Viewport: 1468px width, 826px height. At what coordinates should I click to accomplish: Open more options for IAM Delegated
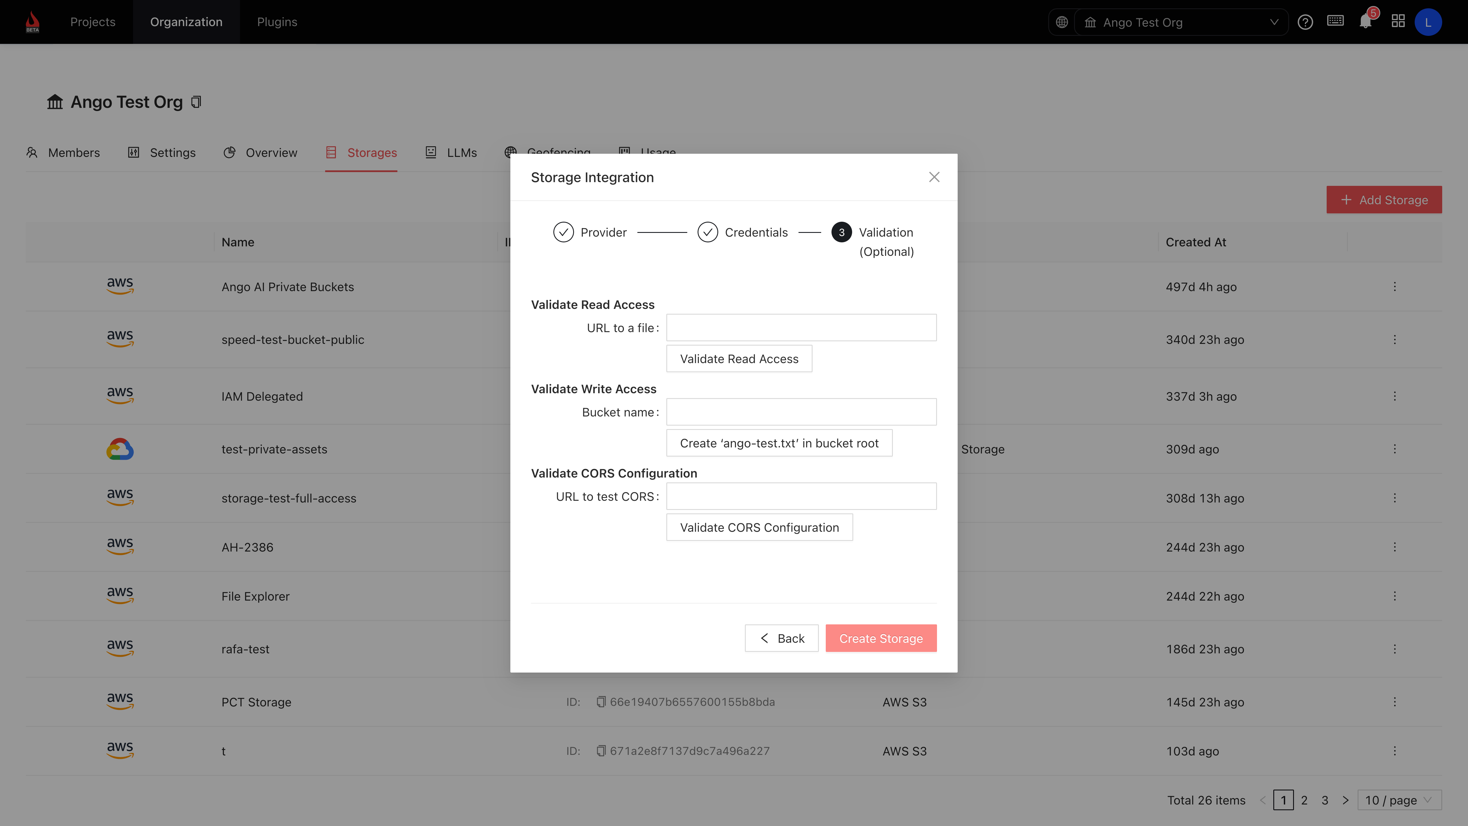[x=1395, y=396]
